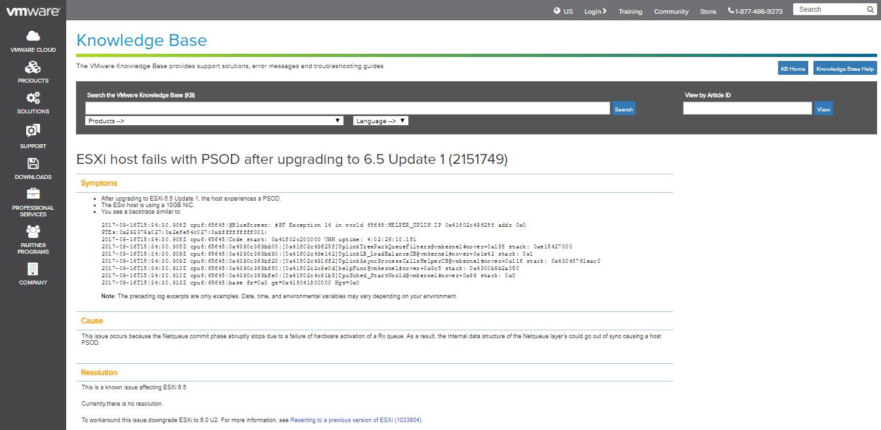Click the blue View button
The height and width of the screenshot is (430, 881).
pyautogui.click(x=823, y=109)
